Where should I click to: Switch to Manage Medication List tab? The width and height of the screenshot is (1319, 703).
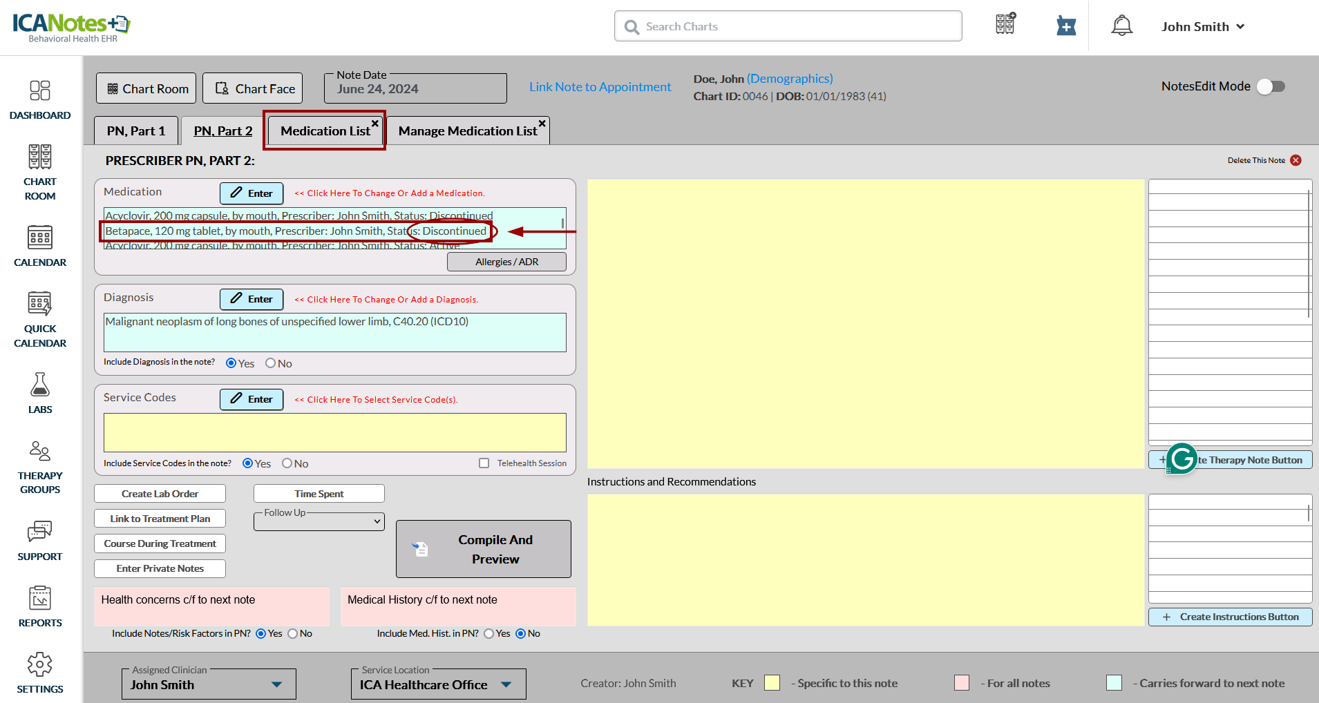[467, 131]
